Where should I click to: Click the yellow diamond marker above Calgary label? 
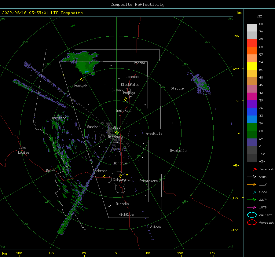121,176
